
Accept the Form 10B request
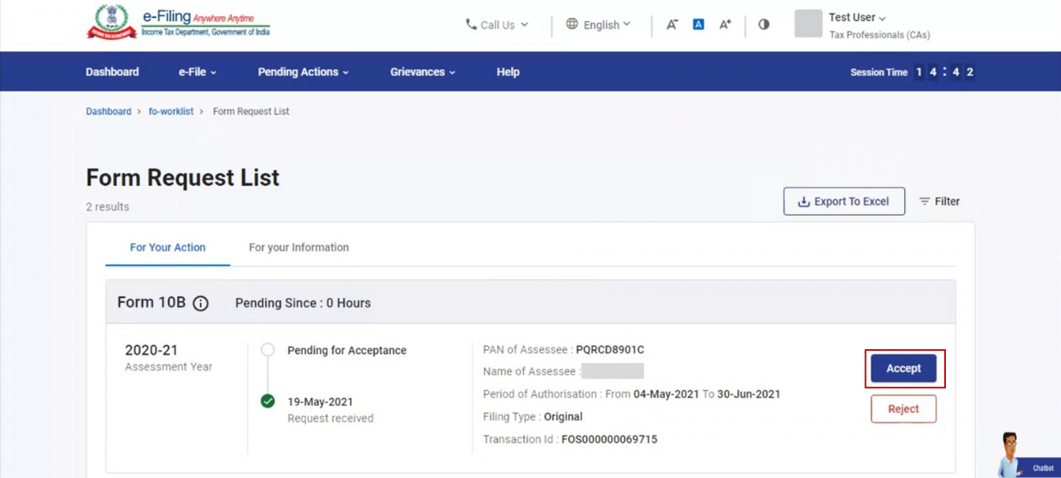(x=903, y=368)
